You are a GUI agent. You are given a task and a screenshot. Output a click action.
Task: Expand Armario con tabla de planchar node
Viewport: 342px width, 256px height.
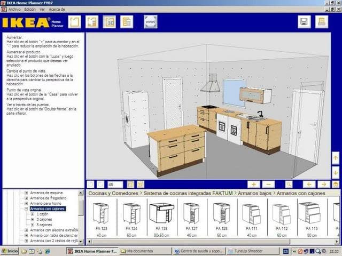click(x=26, y=235)
